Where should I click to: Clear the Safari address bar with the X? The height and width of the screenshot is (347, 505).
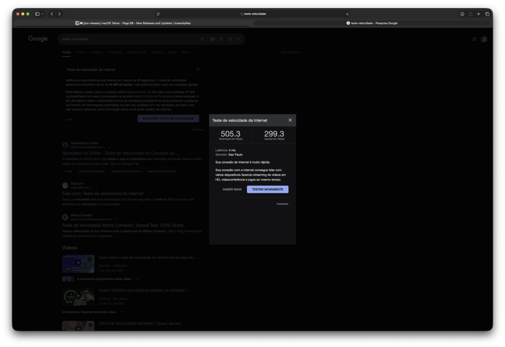[347, 14]
